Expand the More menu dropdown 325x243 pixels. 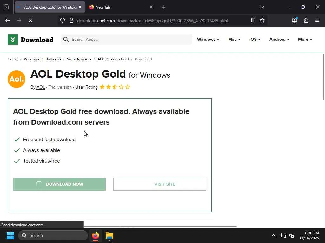305,40
